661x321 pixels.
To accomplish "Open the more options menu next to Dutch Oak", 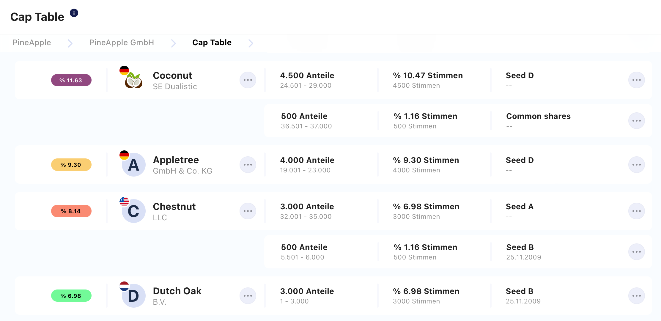I will pyautogui.click(x=248, y=296).
